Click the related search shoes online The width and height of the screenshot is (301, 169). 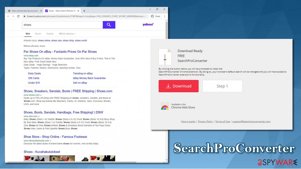[44, 41]
